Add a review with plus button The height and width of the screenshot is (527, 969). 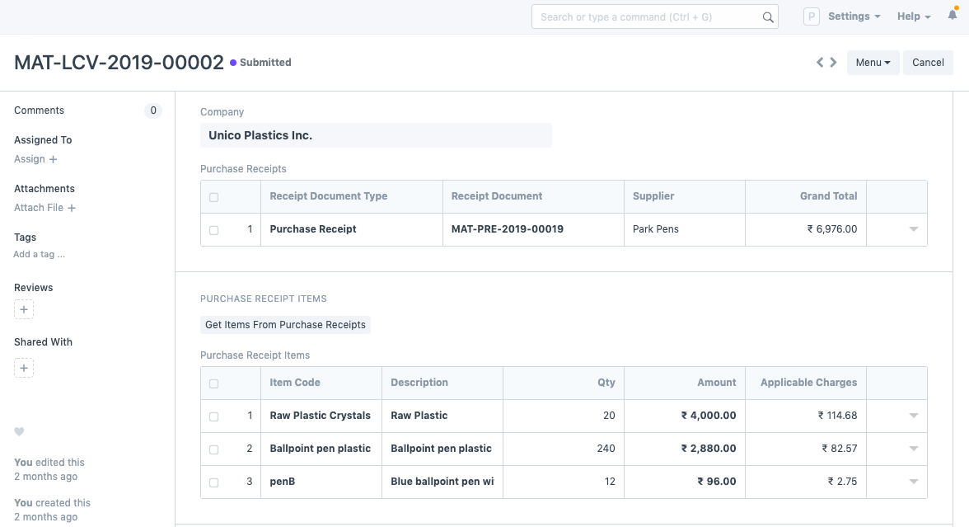[x=24, y=310]
